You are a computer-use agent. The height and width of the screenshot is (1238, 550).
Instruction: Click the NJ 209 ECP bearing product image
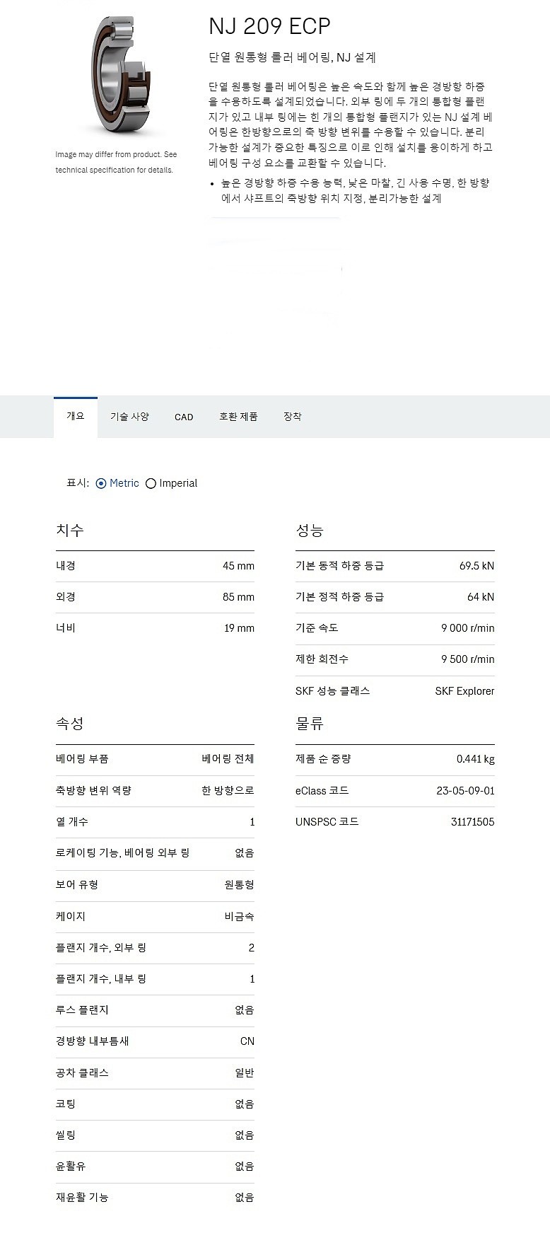click(x=121, y=74)
